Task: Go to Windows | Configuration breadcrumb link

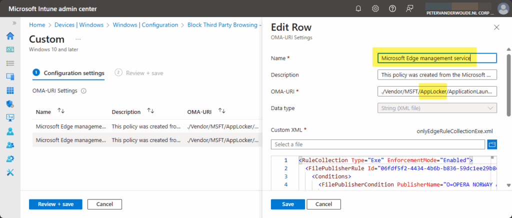Action: [145, 25]
